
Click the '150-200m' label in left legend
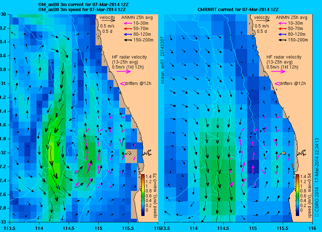tap(143, 40)
